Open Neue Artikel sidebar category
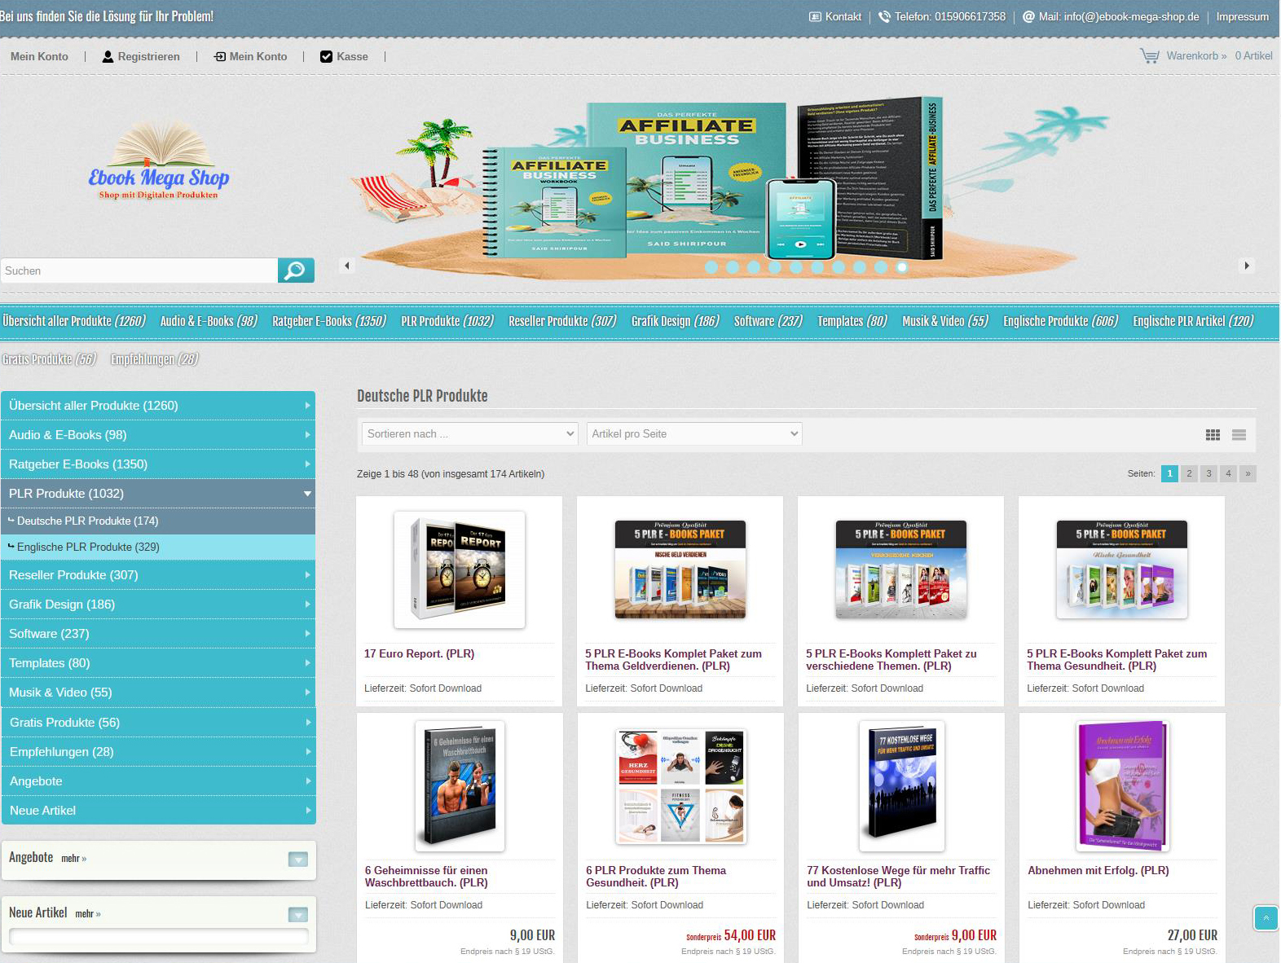This screenshot has height=963, width=1281. 158,811
